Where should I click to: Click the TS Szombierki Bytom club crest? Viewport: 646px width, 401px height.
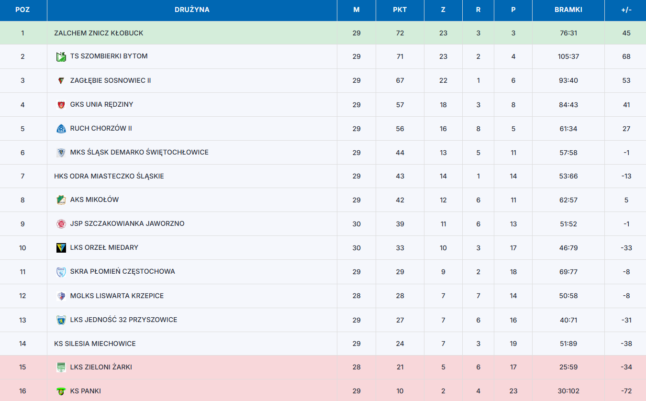pos(61,56)
